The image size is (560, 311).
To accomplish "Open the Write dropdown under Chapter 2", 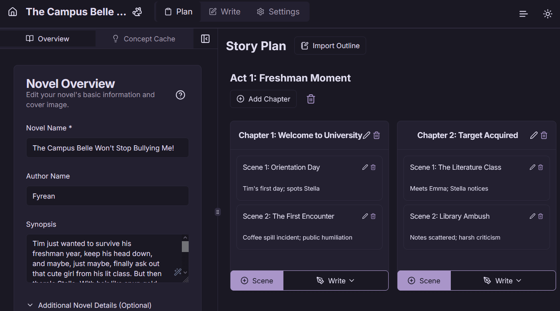I will (503, 281).
